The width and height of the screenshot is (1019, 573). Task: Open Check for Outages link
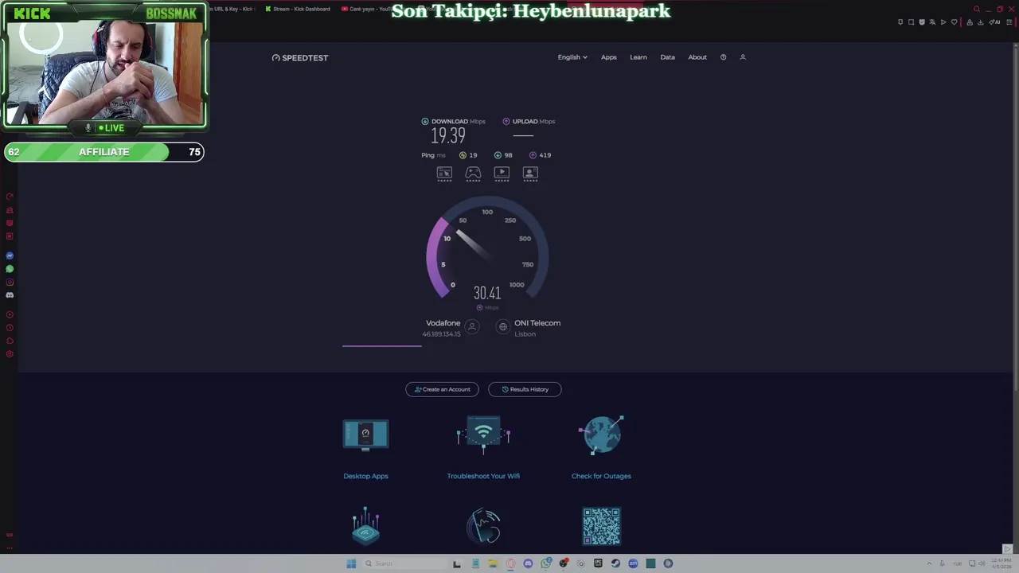(x=601, y=476)
